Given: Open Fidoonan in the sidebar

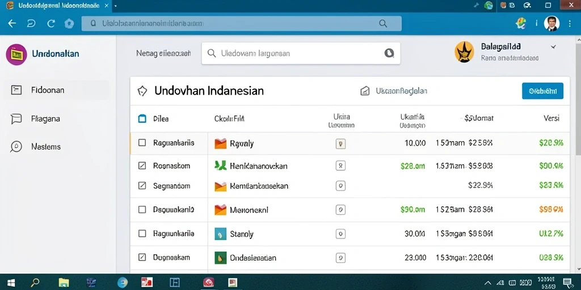Looking at the screenshot, I should pyautogui.click(x=56, y=90).
